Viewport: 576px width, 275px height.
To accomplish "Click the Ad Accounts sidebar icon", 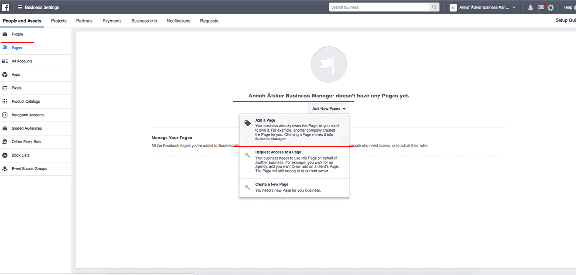I will click(x=5, y=61).
